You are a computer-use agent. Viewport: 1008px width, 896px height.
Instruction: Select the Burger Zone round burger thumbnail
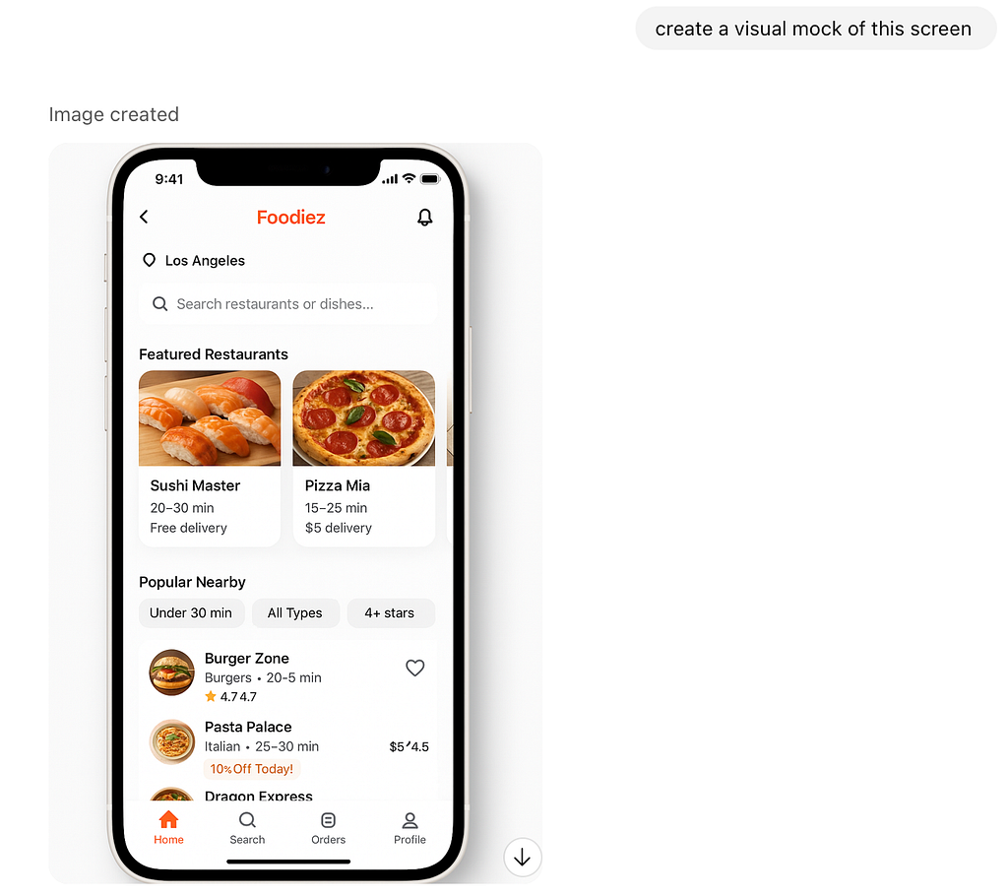[171, 672]
